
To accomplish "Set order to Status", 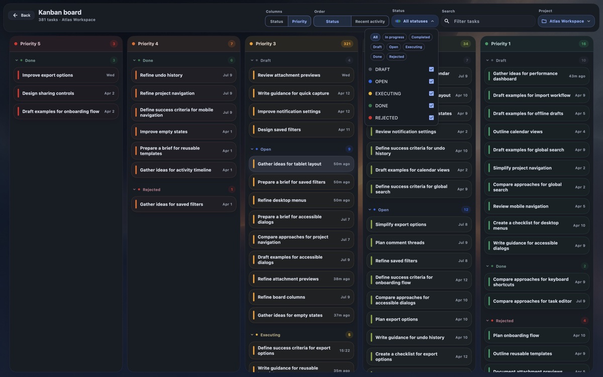I will (x=332, y=22).
